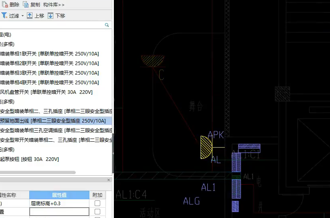Click the search magnifier icon
Screen dimensions: 330x218
tap(107, 25)
